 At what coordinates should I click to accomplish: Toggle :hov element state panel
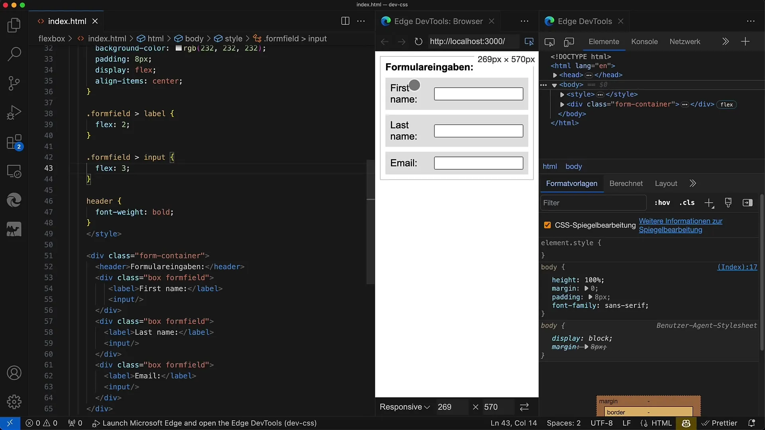point(662,203)
